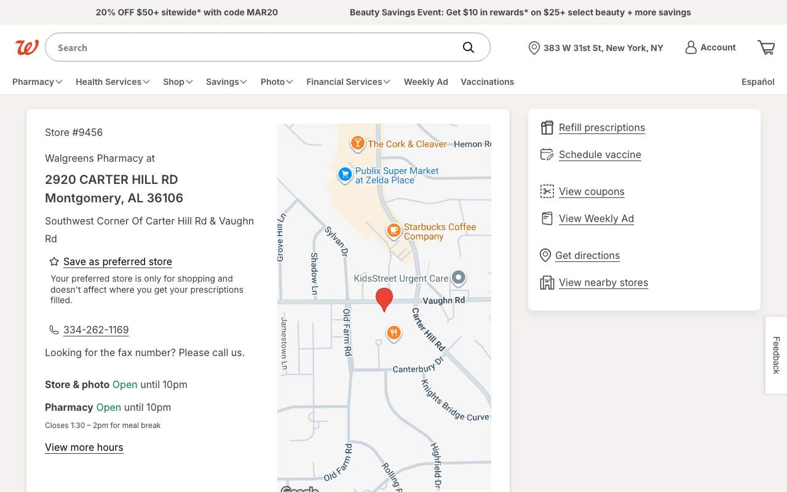Click the Walgreens logo icon

(x=27, y=47)
